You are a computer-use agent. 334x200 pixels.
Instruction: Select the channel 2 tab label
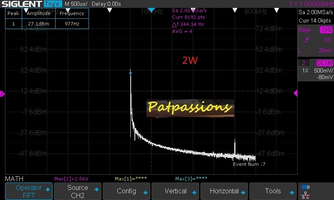tap(304, 63)
